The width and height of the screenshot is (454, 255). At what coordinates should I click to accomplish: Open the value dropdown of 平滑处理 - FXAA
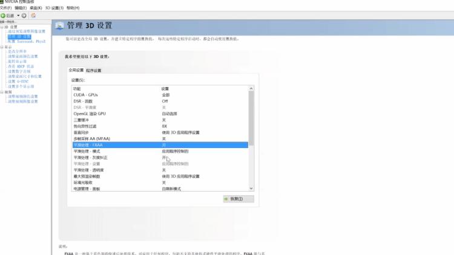click(205, 145)
